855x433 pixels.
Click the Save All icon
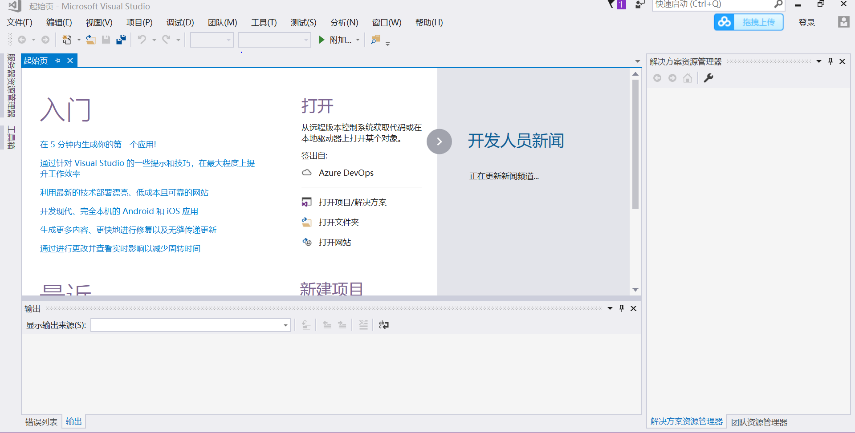pos(121,40)
